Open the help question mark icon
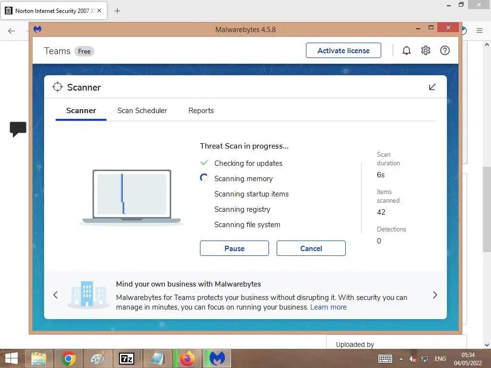 pos(444,50)
